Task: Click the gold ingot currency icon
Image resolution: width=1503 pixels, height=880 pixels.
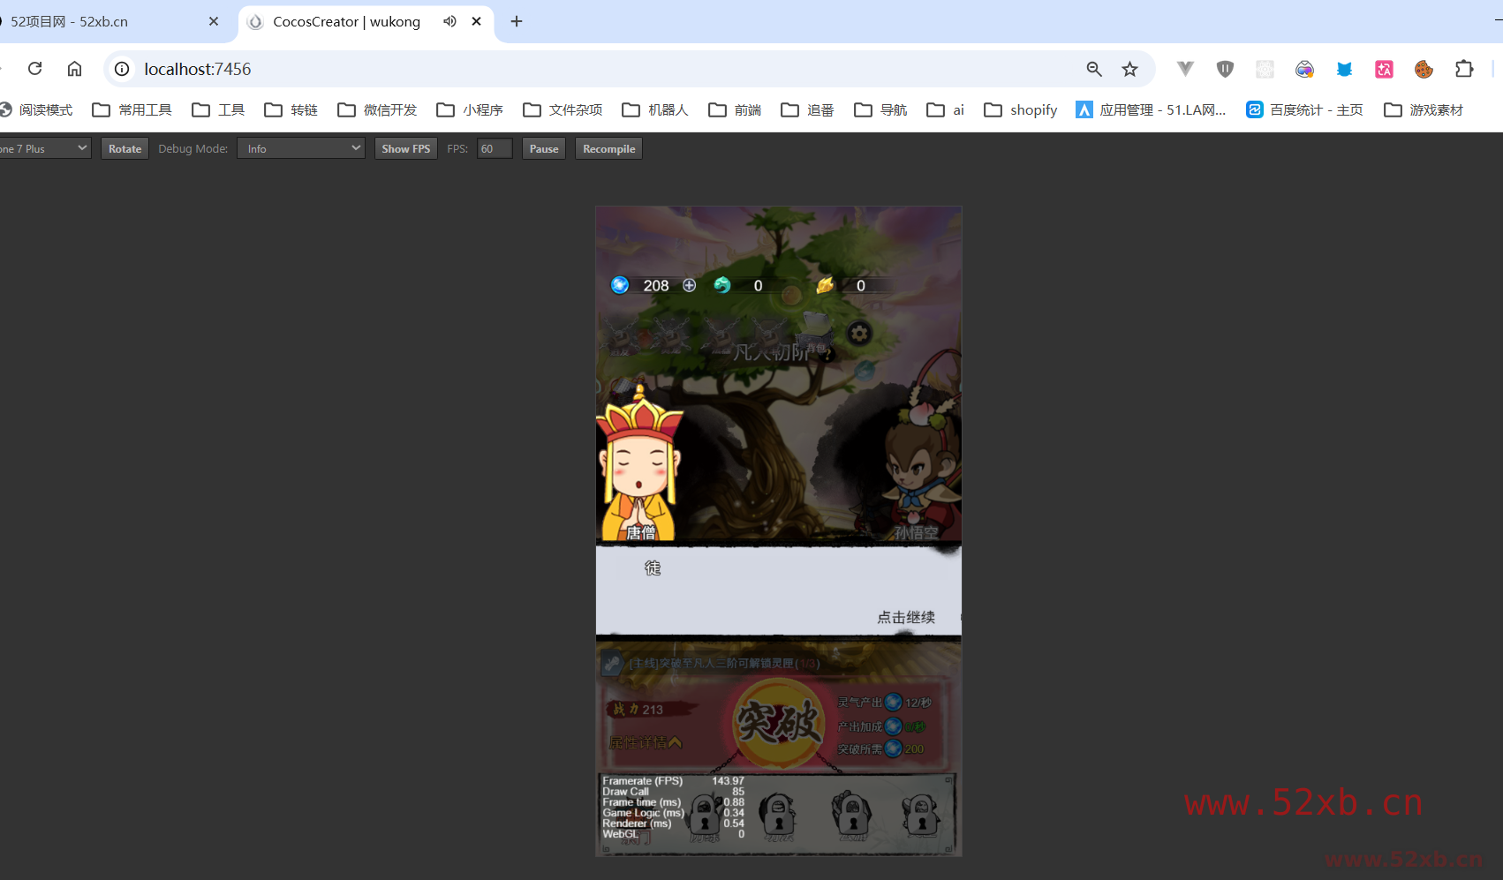Action: [825, 285]
